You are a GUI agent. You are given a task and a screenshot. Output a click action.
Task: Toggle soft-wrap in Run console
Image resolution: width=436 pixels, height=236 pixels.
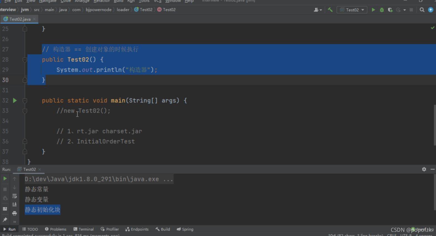coord(14,196)
